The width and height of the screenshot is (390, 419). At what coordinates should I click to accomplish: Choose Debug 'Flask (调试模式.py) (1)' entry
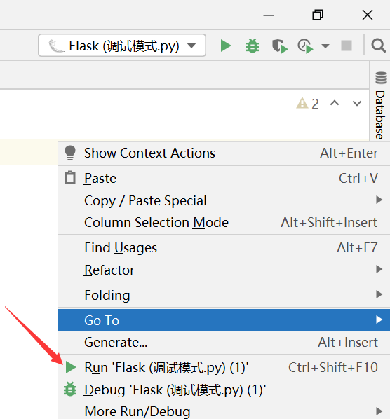coord(224,390)
